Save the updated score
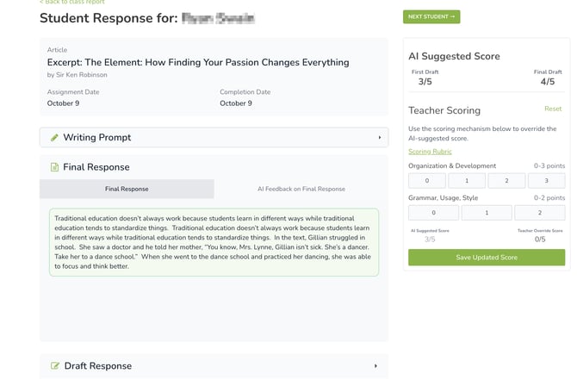Viewport: 577px width, 386px height. click(487, 258)
